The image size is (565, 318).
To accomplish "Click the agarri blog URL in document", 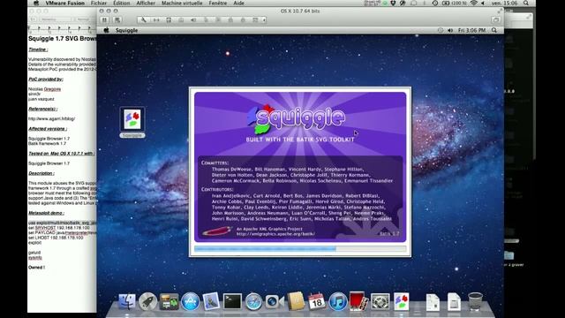I will coord(52,118).
